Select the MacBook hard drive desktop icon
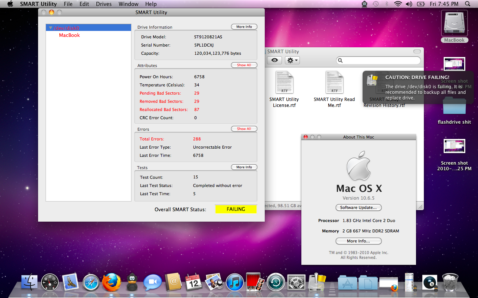478x298 pixels. pyautogui.click(x=454, y=23)
